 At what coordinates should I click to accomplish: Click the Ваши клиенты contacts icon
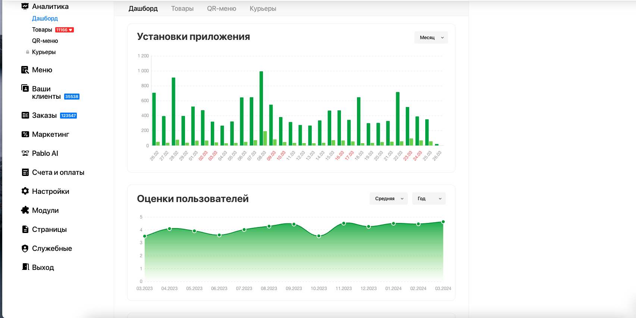coord(25,88)
